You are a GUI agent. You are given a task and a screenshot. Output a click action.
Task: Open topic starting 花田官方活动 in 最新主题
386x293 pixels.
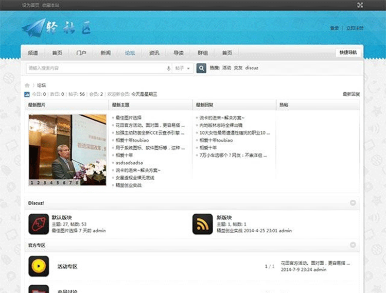(x=150, y=125)
